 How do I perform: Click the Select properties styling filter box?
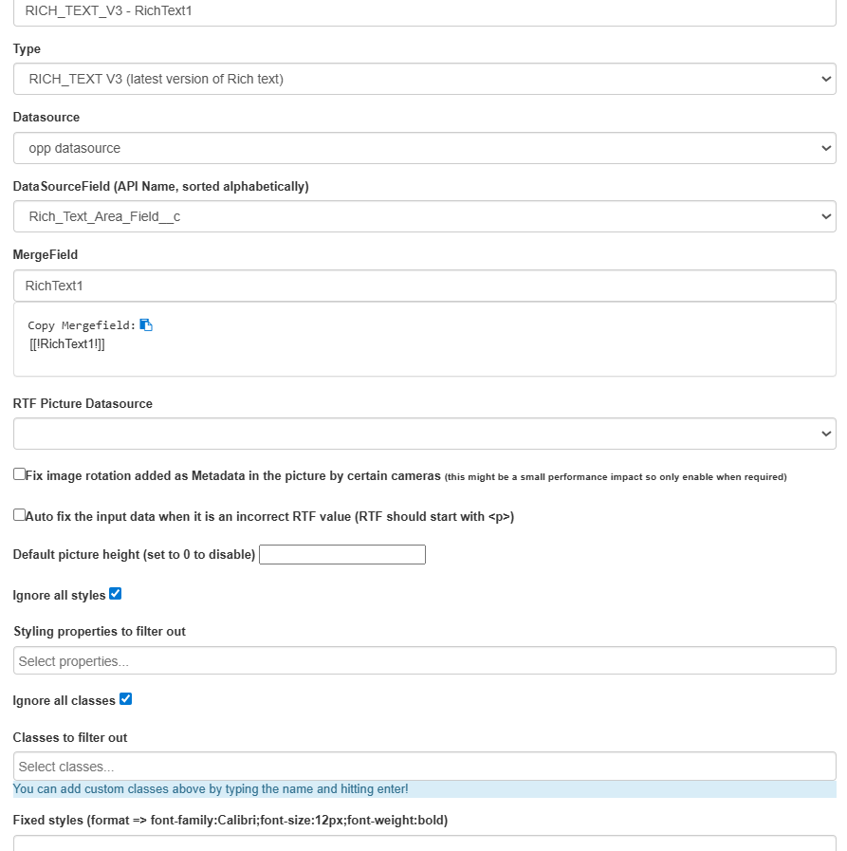pyautogui.click(x=424, y=660)
